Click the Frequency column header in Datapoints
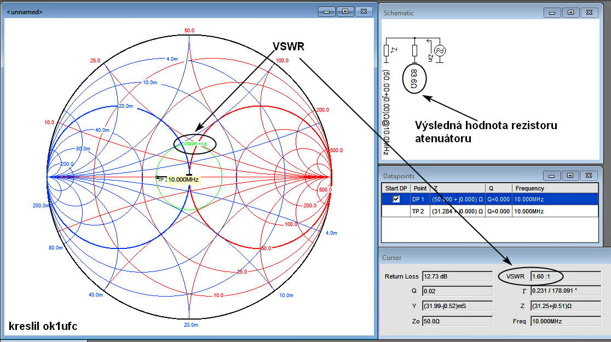611x342 pixels. click(554, 188)
